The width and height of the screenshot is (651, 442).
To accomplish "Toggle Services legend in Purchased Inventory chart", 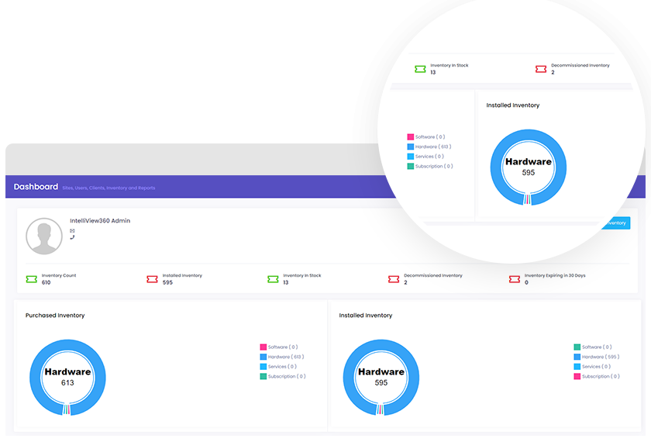I will (278, 366).
